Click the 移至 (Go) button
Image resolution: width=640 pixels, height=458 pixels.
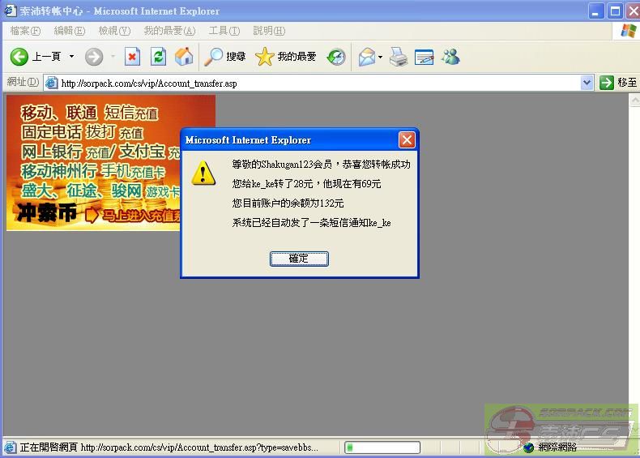619,83
